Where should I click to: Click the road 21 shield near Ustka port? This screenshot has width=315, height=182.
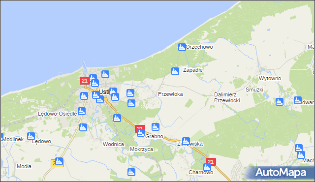coord(85,81)
